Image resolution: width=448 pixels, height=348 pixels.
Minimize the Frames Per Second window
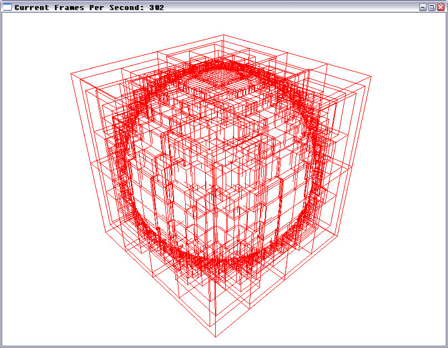coord(423,7)
